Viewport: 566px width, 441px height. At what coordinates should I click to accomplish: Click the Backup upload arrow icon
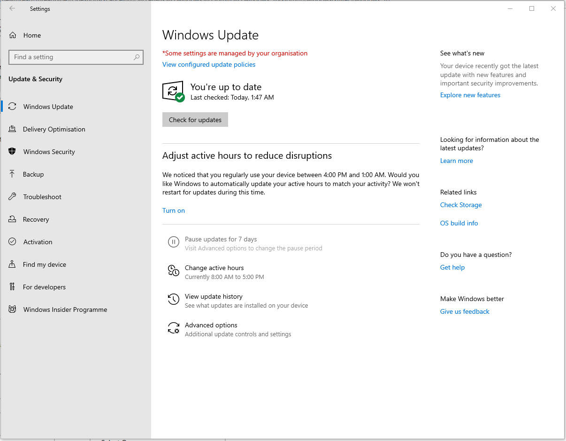13,174
